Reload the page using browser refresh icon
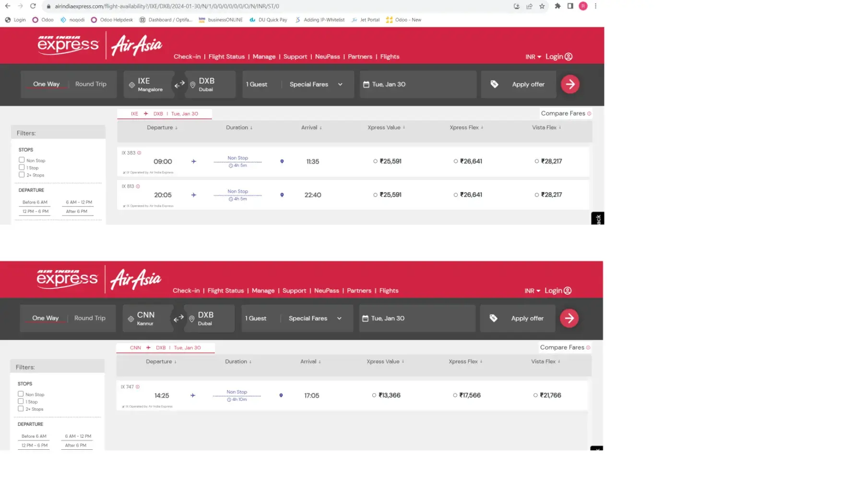 pos(33,6)
